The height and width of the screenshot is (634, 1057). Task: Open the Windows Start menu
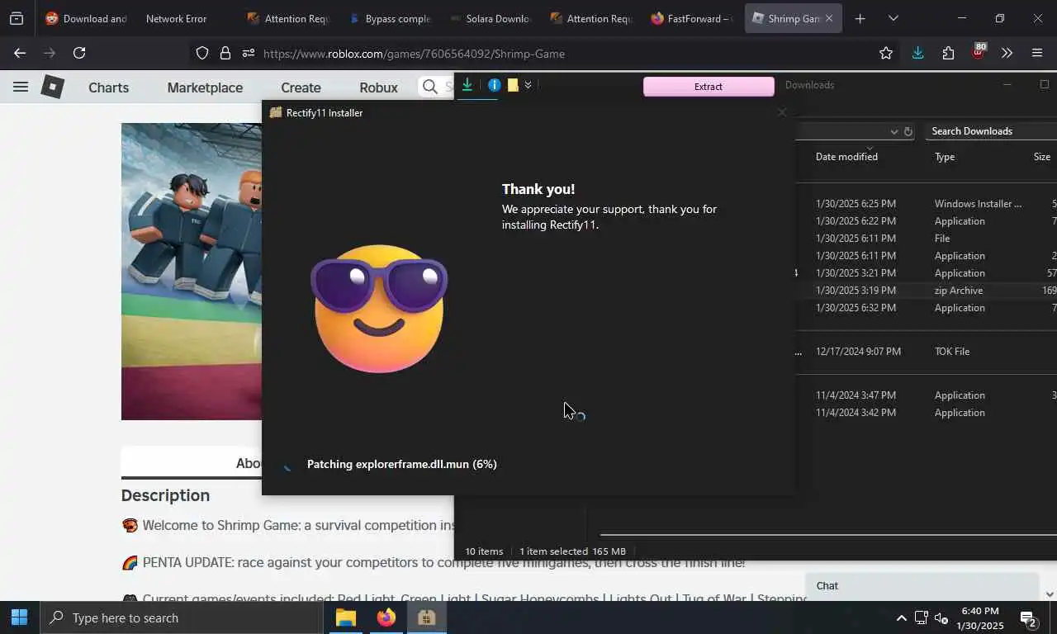[x=19, y=617]
